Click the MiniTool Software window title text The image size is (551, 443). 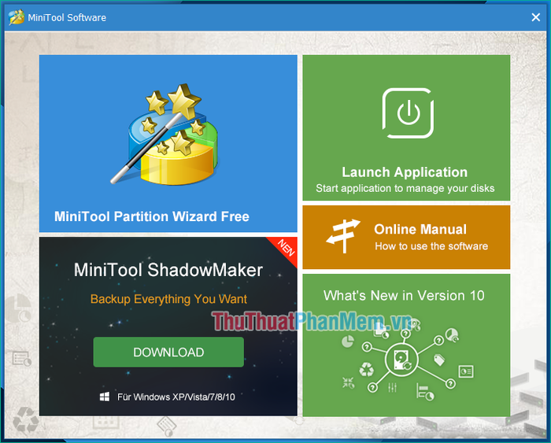click(67, 17)
